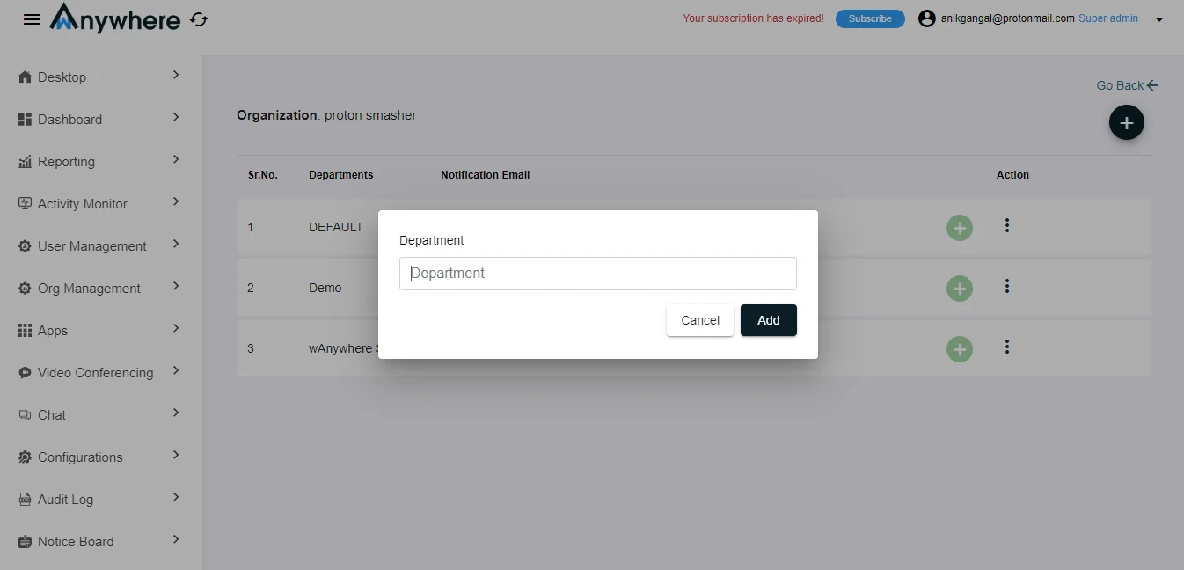The width and height of the screenshot is (1184, 570).
Task: Open Video Conferencing in the sidebar
Action: 95,373
